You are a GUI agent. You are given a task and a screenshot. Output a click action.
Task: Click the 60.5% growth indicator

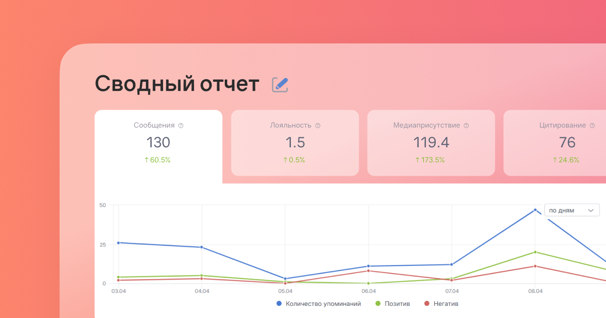click(x=158, y=160)
